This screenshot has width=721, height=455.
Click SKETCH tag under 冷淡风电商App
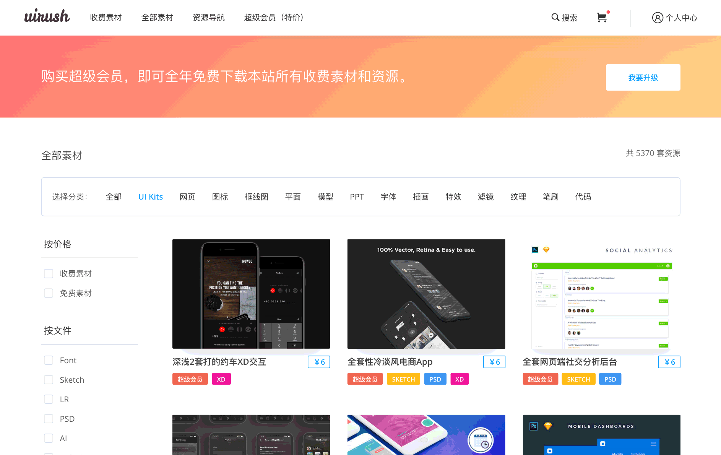click(x=403, y=379)
